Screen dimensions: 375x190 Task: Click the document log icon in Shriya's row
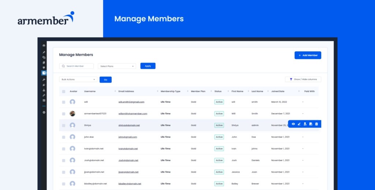point(311,124)
